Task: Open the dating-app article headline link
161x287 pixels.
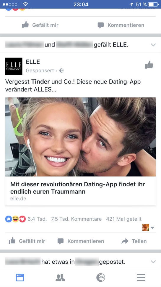Action: (x=78, y=188)
